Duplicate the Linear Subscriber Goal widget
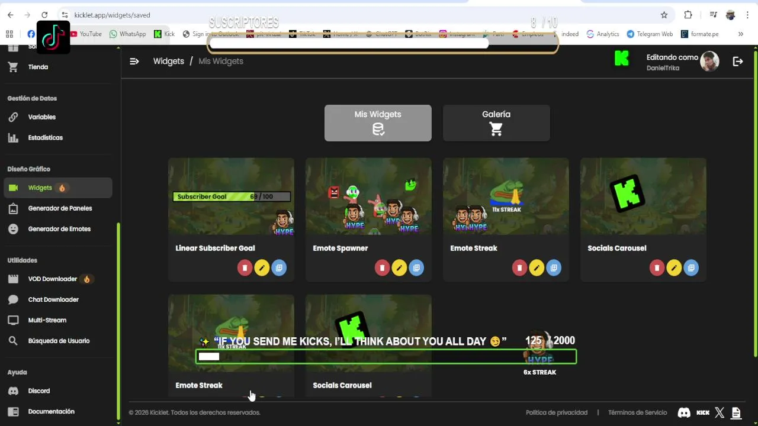The width and height of the screenshot is (758, 426). tap(279, 268)
